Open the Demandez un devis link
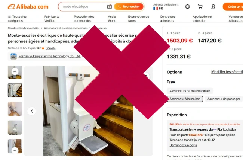Screen dimensions: 243x160 (183, 145)
